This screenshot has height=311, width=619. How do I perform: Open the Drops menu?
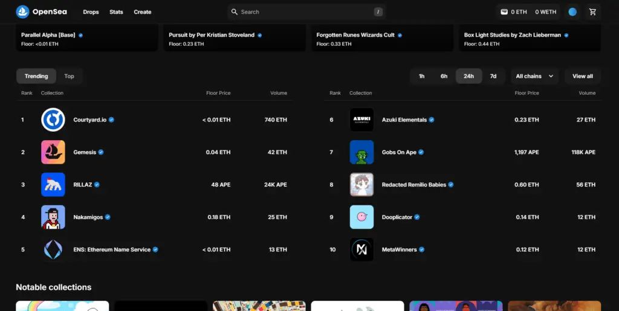(x=91, y=12)
